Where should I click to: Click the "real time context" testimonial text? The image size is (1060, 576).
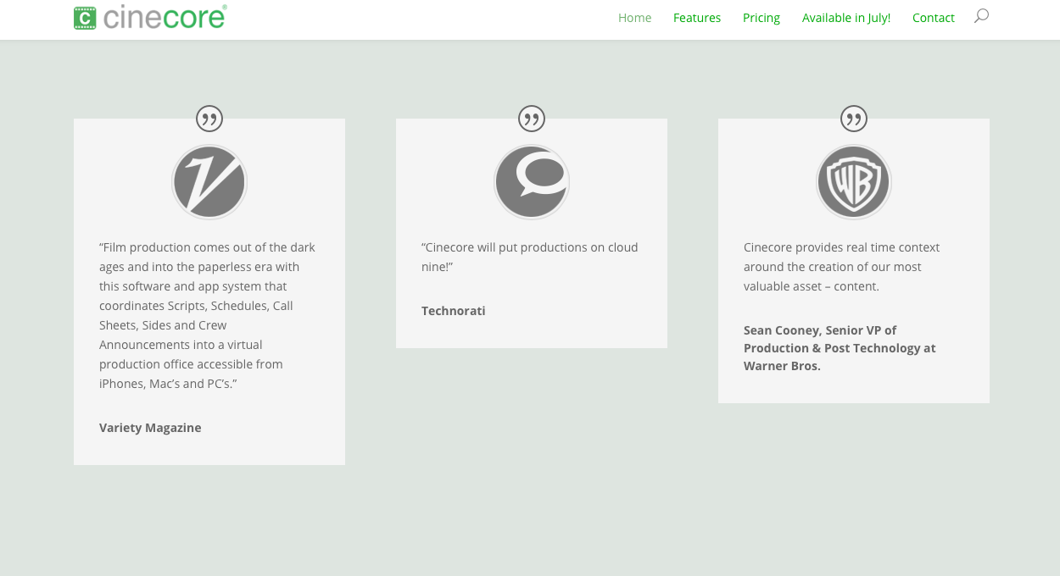coord(842,267)
